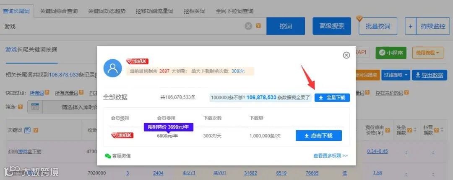Screen dimensions: 453x180
Task: Click the 6519 value in the table
Action: 281,173
